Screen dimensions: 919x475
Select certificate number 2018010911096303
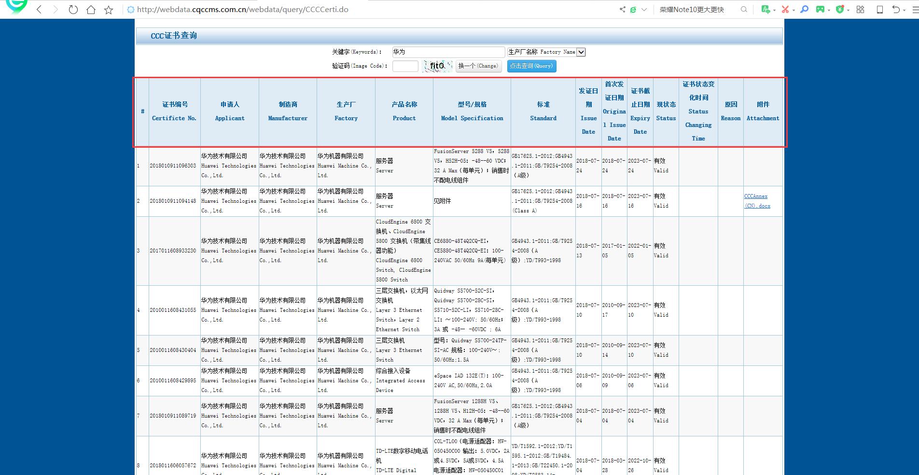click(x=173, y=166)
